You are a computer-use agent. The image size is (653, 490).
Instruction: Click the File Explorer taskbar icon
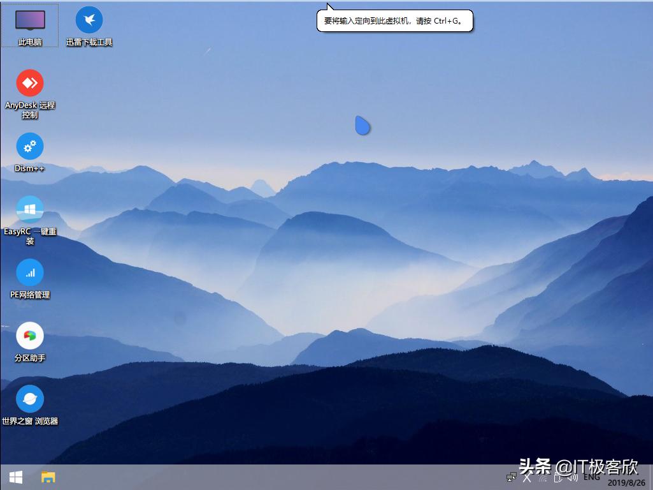47,477
